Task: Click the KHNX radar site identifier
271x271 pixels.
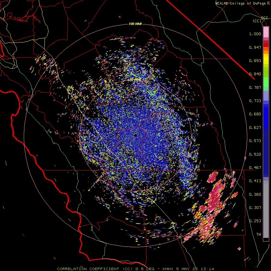Action: [168, 269]
